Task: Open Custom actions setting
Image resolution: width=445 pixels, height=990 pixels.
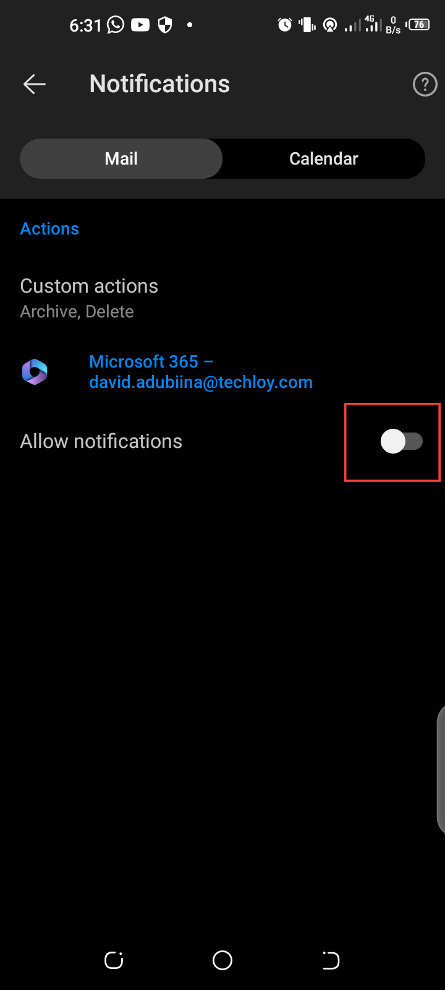Action: pyautogui.click(x=222, y=298)
